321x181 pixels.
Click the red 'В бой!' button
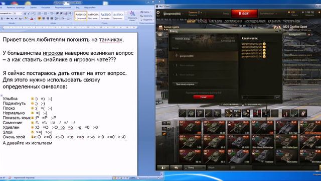pyautogui.click(x=244, y=14)
